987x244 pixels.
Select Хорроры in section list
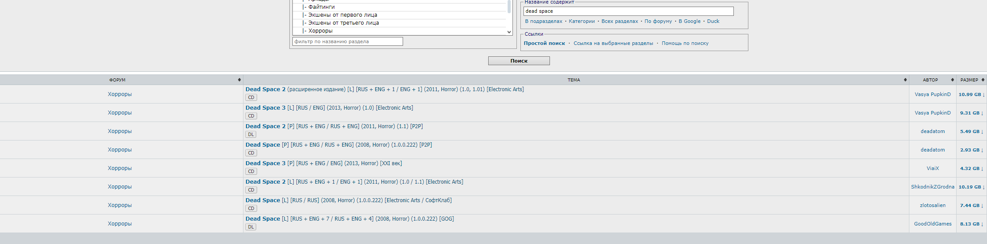(400, 31)
